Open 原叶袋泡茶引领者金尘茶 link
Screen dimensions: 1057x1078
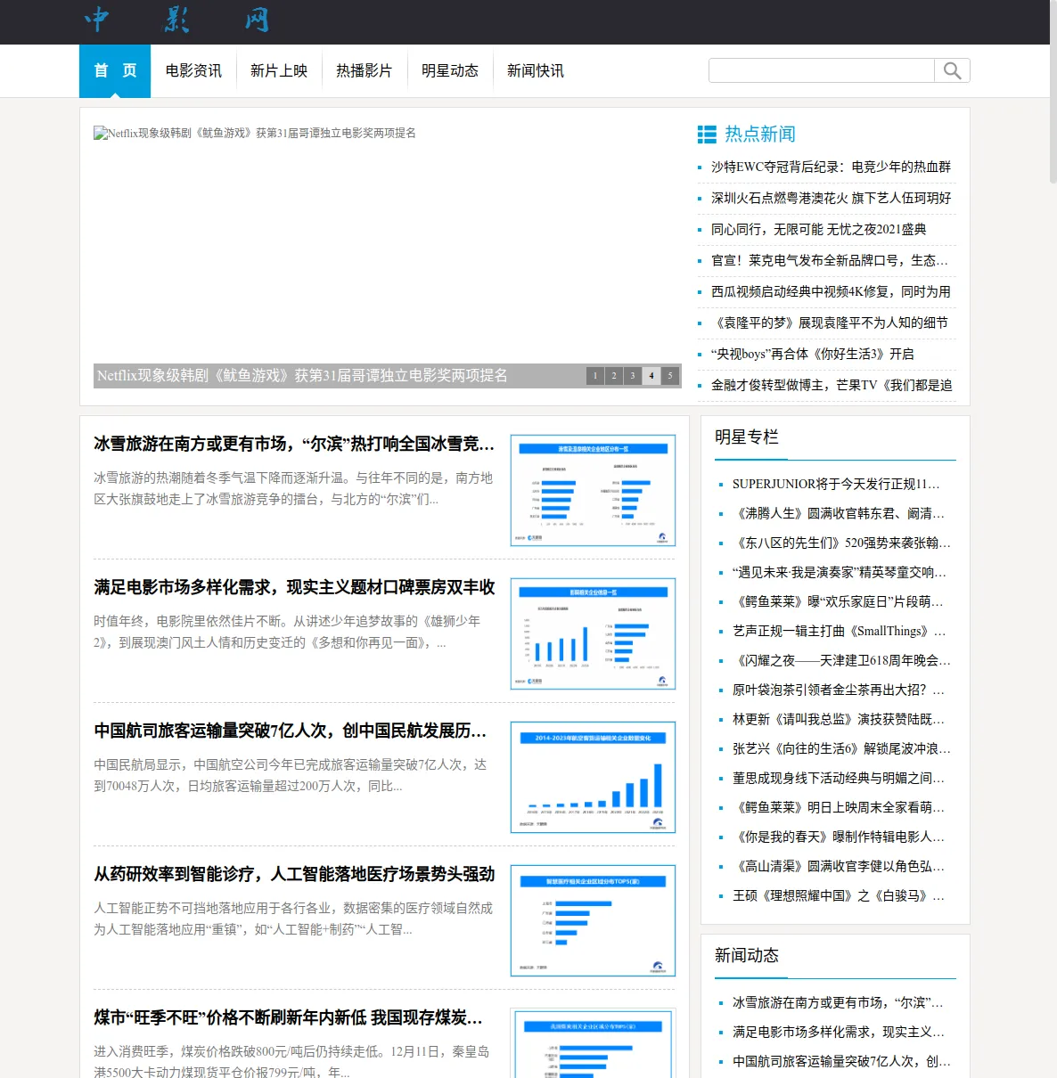(839, 690)
